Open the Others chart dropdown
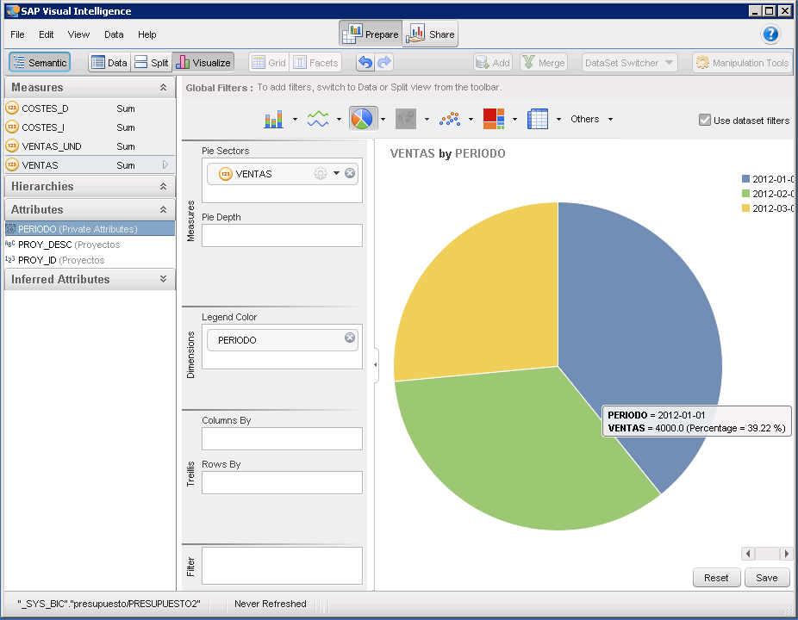The image size is (798, 620). [x=591, y=120]
